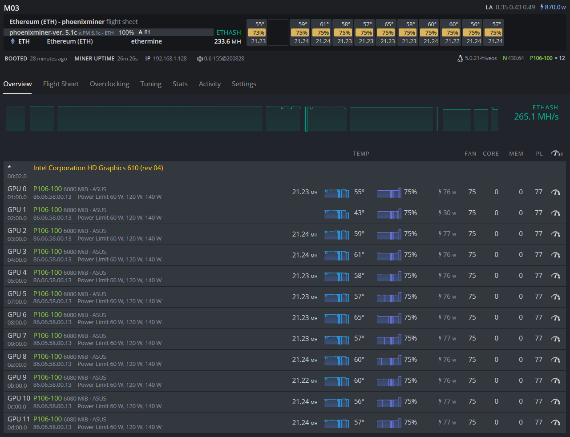Open the Settings tab
This screenshot has width=570, height=437.
click(244, 84)
